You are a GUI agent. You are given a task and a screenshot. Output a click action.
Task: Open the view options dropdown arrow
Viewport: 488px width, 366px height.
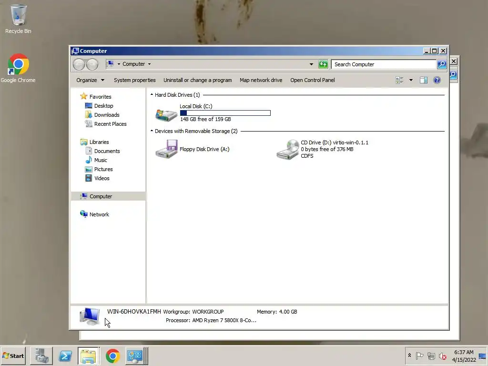pos(411,80)
